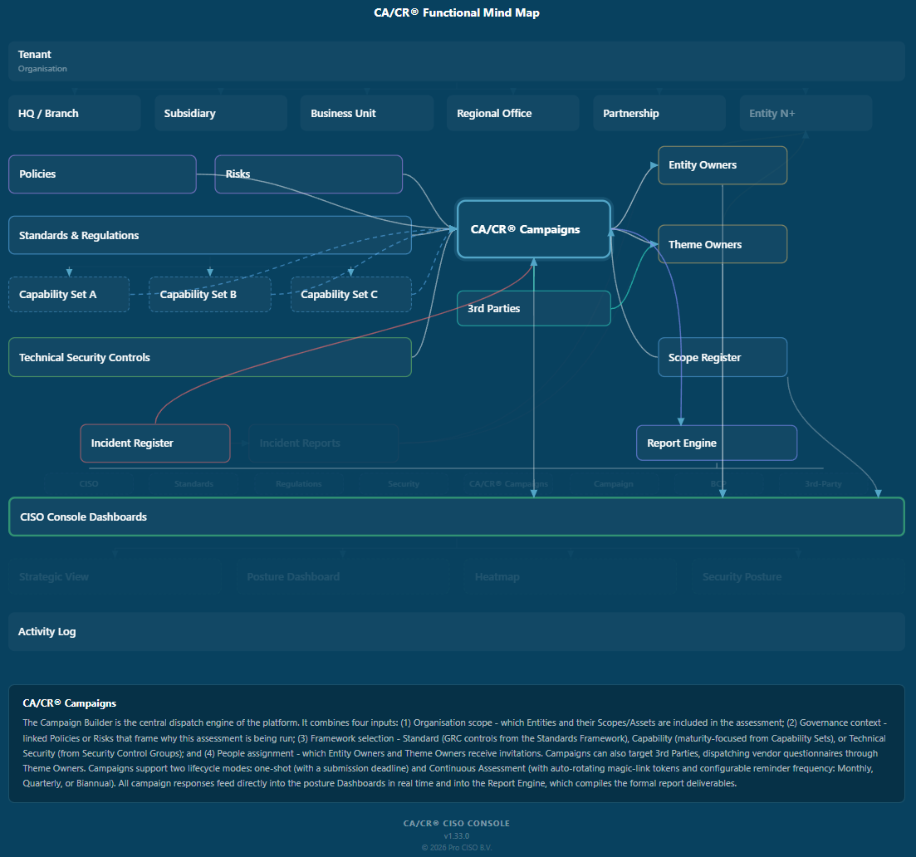Screen dimensions: 916x857
Task: Select the highlighted CA/CR Campaigns node
Action: coord(534,229)
